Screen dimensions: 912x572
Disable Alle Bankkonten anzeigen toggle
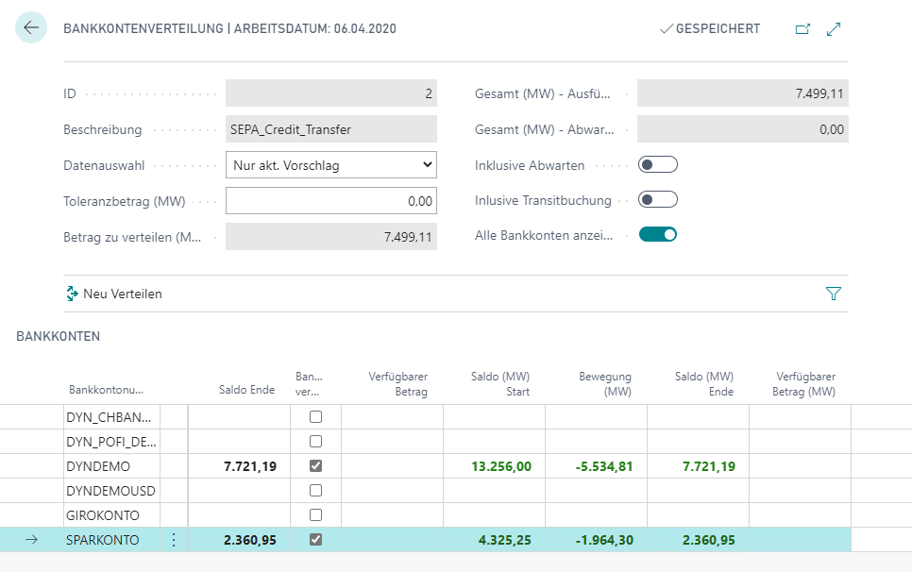pos(658,234)
